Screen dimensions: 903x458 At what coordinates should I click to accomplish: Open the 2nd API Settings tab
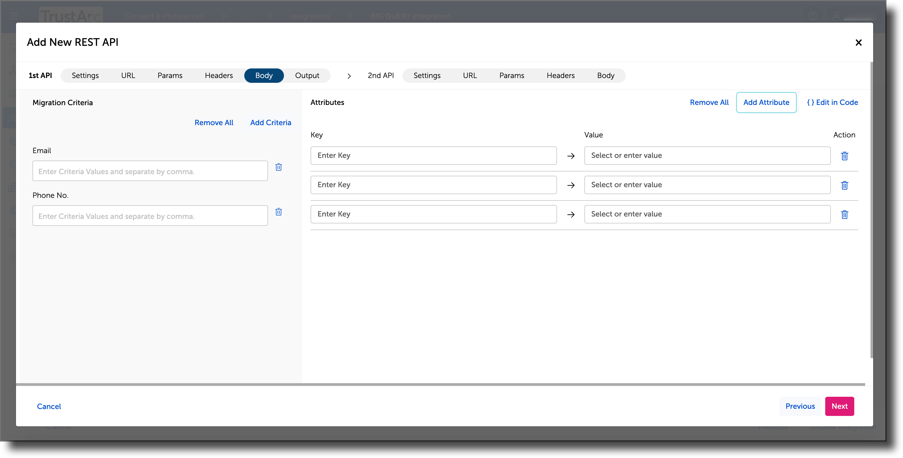click(x=427, y=76)
